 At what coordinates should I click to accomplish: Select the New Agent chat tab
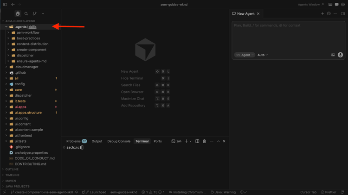coord(245,14)
